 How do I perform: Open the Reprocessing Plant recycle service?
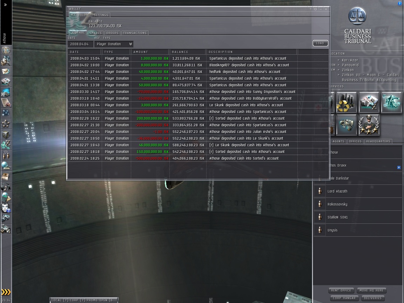pos(346,102)
